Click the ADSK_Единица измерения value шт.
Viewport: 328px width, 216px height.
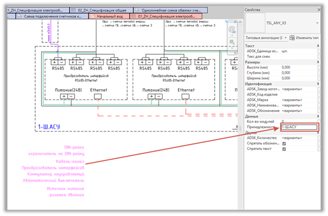click(x=299, y=51)
